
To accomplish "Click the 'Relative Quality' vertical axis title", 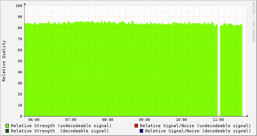I will click(x=4, y=61).
